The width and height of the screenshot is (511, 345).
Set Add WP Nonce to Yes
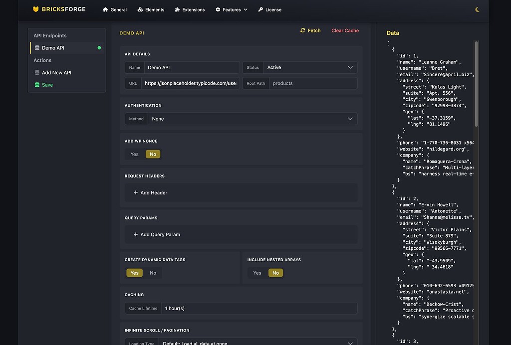pyautogui.click(x=134, y=154)
